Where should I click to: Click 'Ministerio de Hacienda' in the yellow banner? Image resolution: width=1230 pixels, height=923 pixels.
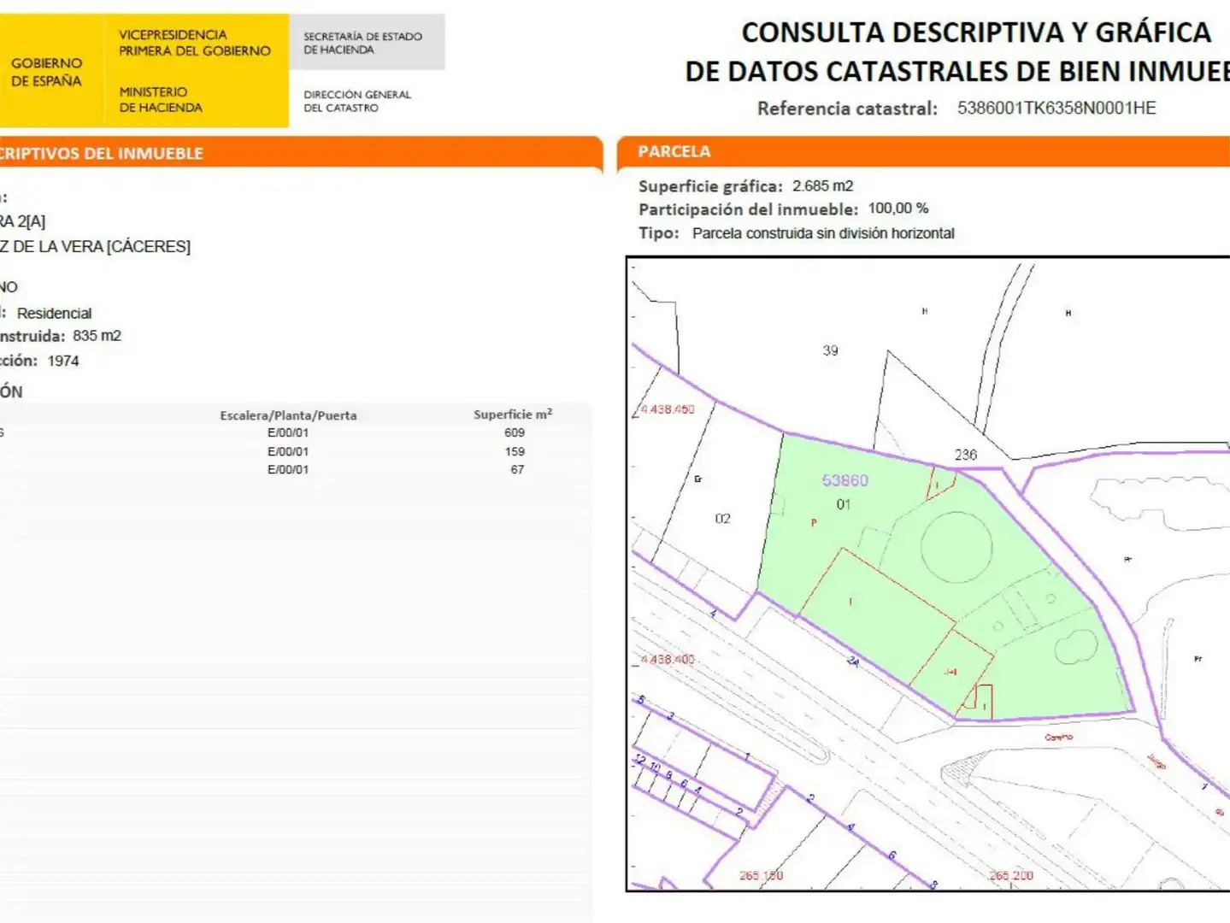161,99
